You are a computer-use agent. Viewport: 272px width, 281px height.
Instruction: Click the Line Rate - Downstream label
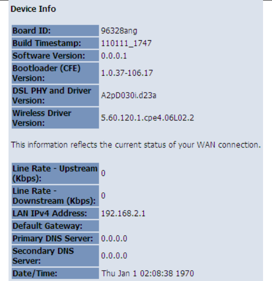coord(54,196)
